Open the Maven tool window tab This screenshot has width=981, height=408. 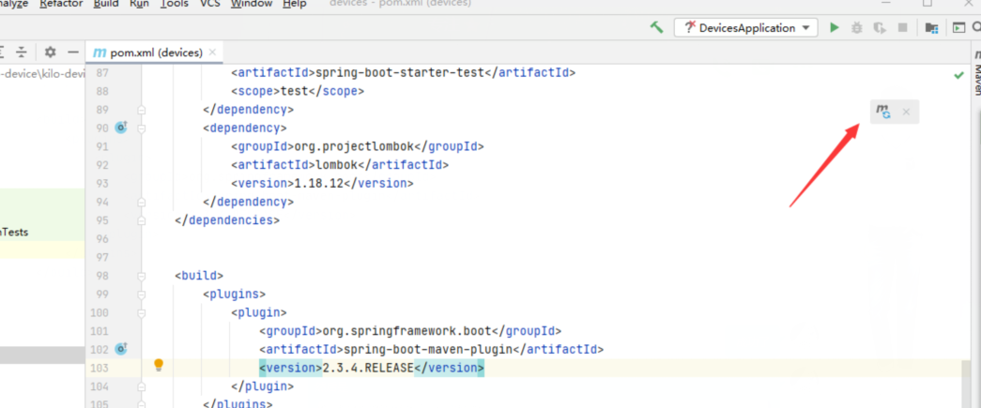pyautogui.click(x=976, y=73)
